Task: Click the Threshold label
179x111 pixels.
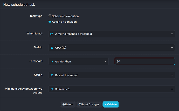Action: (x=36, y=61)
